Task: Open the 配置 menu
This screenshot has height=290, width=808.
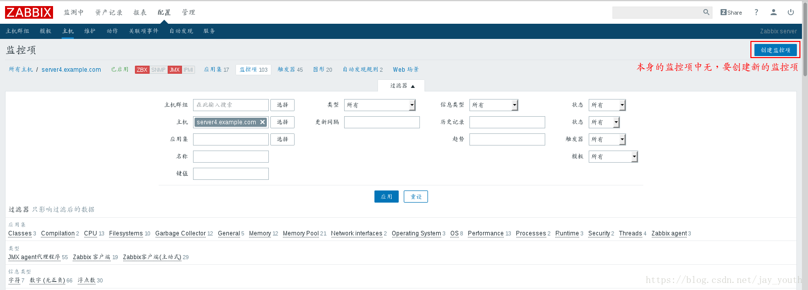Action: pyautogui.click(x=164, y=12)
